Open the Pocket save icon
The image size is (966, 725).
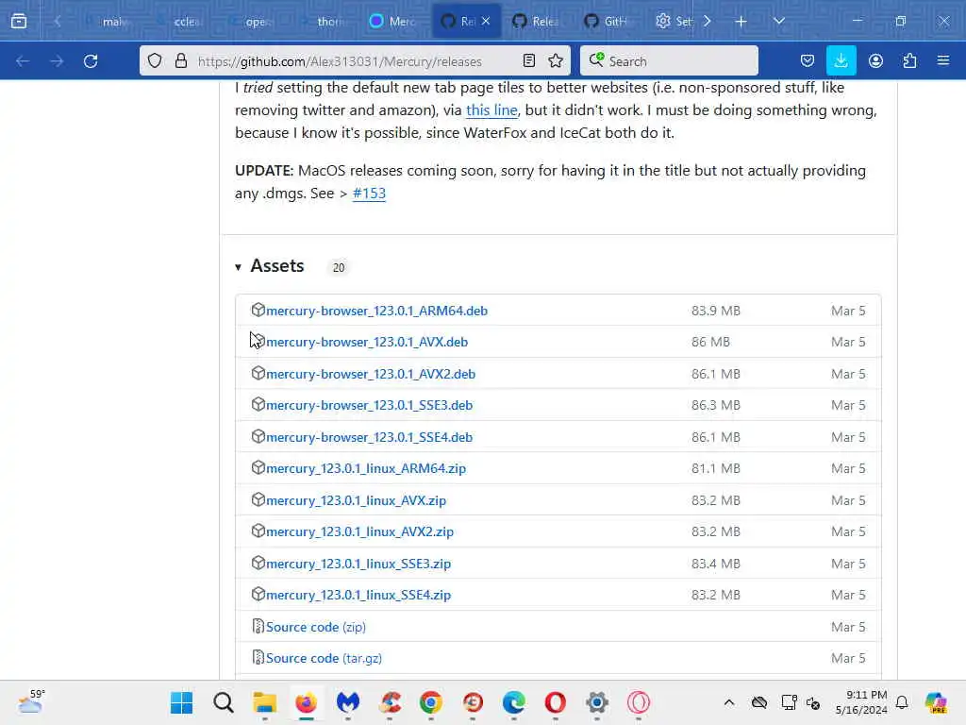click(x=808, y=60)
